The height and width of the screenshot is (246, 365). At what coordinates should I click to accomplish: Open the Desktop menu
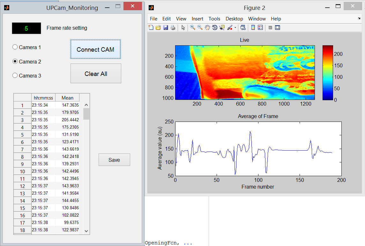coord(234,19)
